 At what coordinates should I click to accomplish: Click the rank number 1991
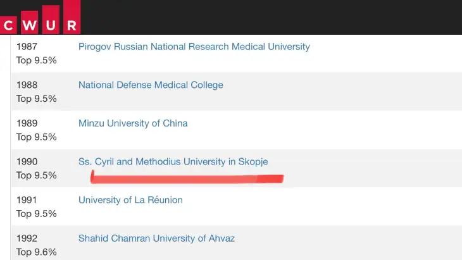[27, 200]
